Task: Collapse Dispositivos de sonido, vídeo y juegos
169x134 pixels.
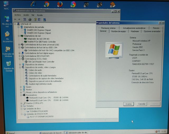Action: (x=20, y=67)
